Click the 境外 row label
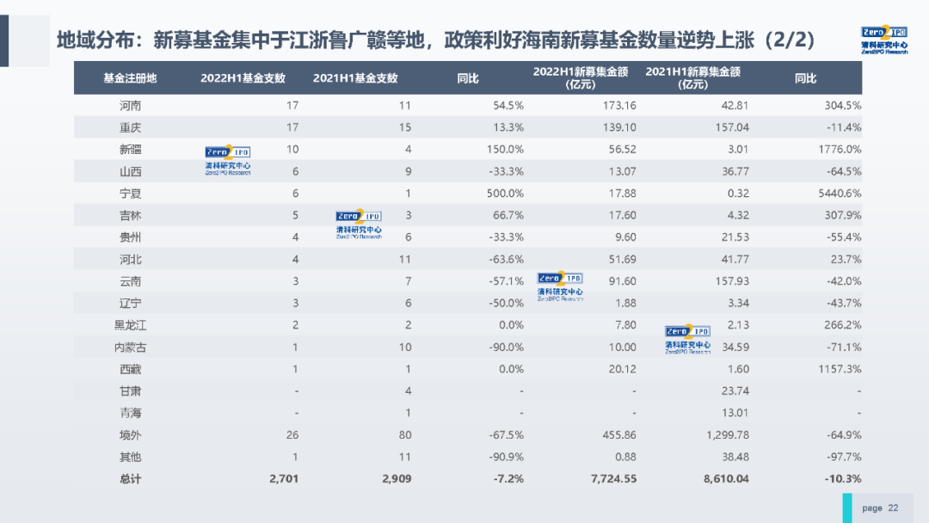 [x=131, y=435]
